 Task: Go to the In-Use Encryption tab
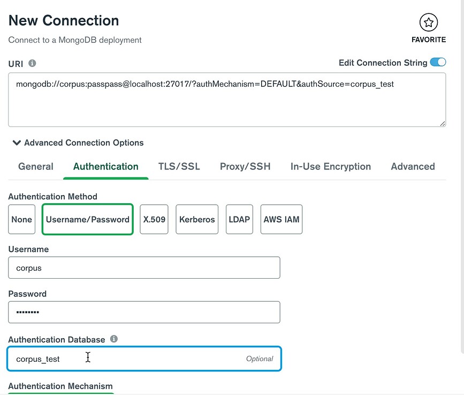tap(330, 167)
